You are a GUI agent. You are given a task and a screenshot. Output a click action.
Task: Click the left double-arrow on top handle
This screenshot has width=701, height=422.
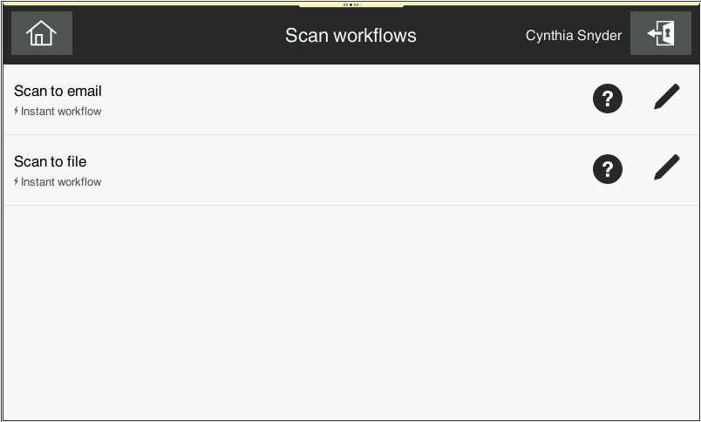pos(345,4)
